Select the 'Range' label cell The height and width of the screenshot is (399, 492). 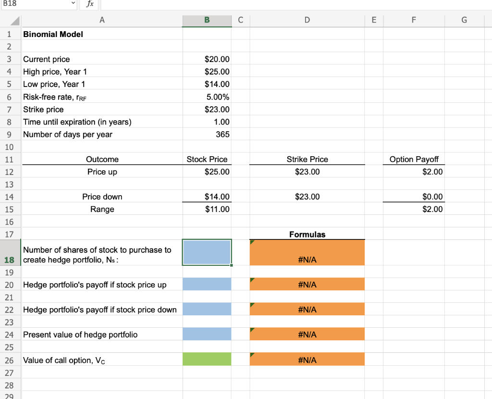(102, 209)
